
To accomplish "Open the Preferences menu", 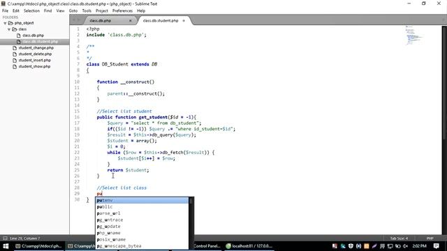I will click(123, 11).
